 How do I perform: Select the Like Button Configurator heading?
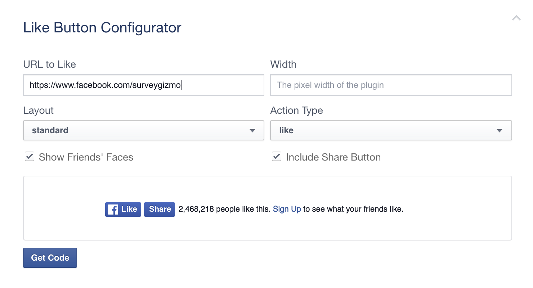(102, 28)
